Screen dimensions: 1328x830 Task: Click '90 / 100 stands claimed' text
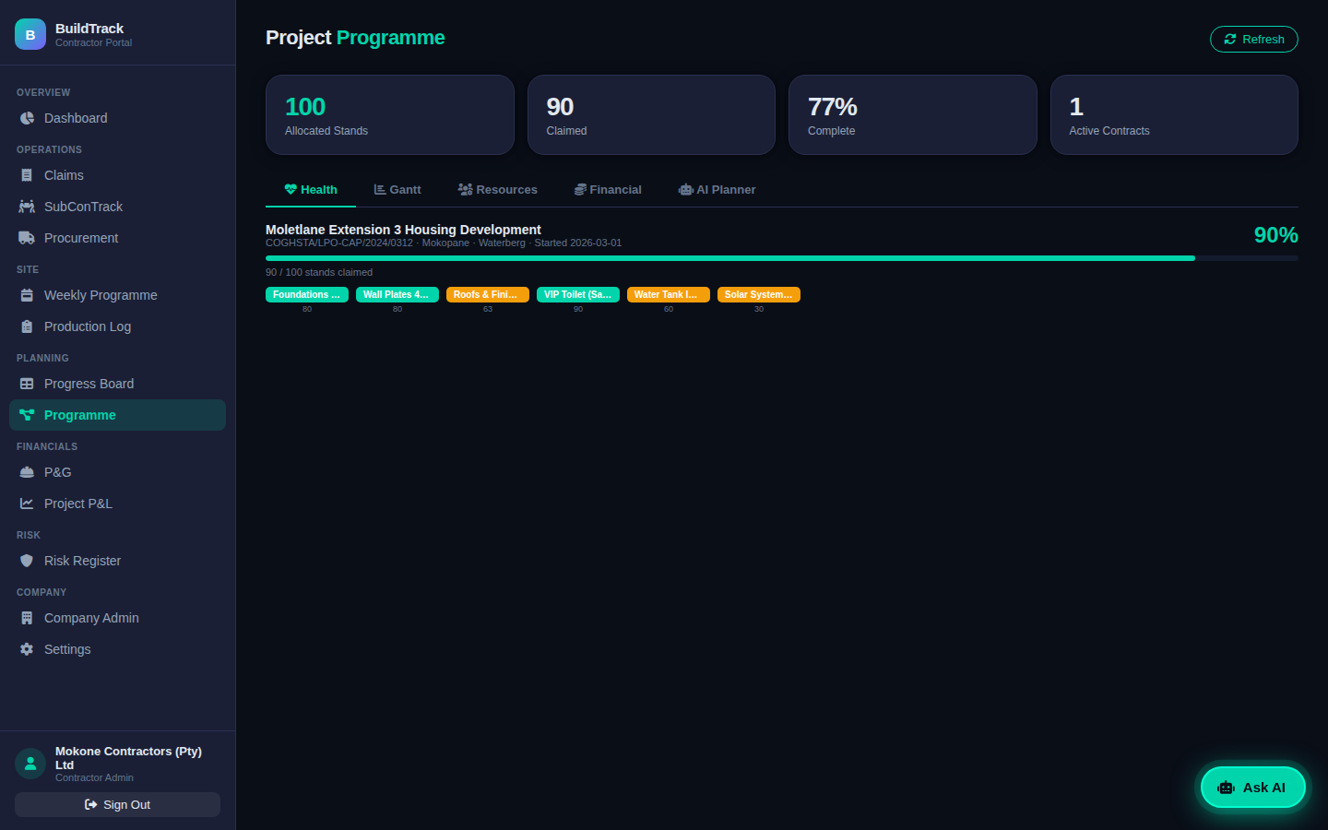(319, 272)
